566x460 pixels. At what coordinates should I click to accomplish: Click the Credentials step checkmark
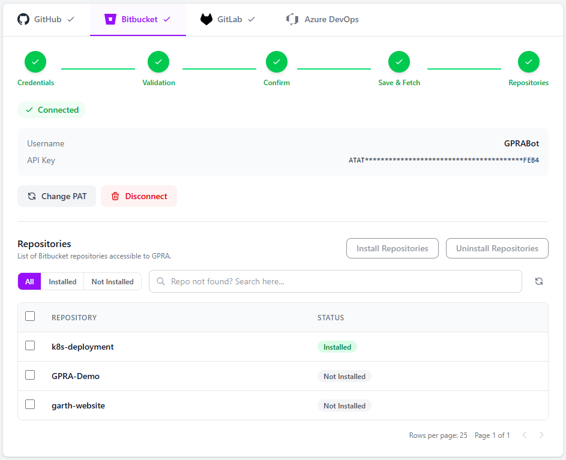(35, 61)
